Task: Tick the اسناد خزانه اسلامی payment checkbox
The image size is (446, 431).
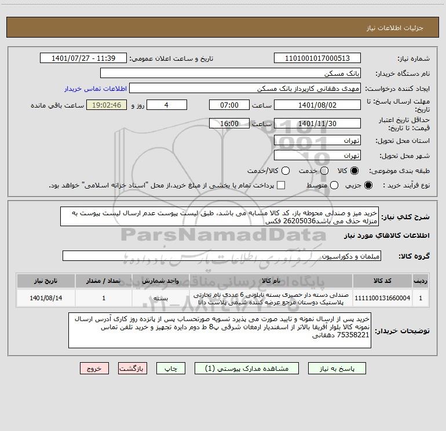Action: (x=281, y=185)
